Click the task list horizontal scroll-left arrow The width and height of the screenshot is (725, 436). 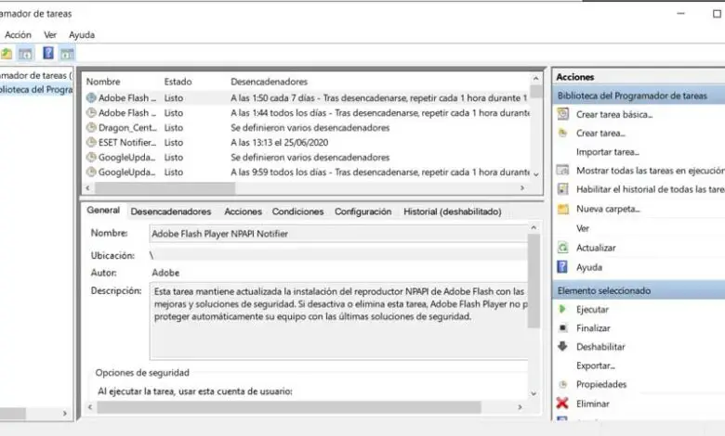[88, 187]
